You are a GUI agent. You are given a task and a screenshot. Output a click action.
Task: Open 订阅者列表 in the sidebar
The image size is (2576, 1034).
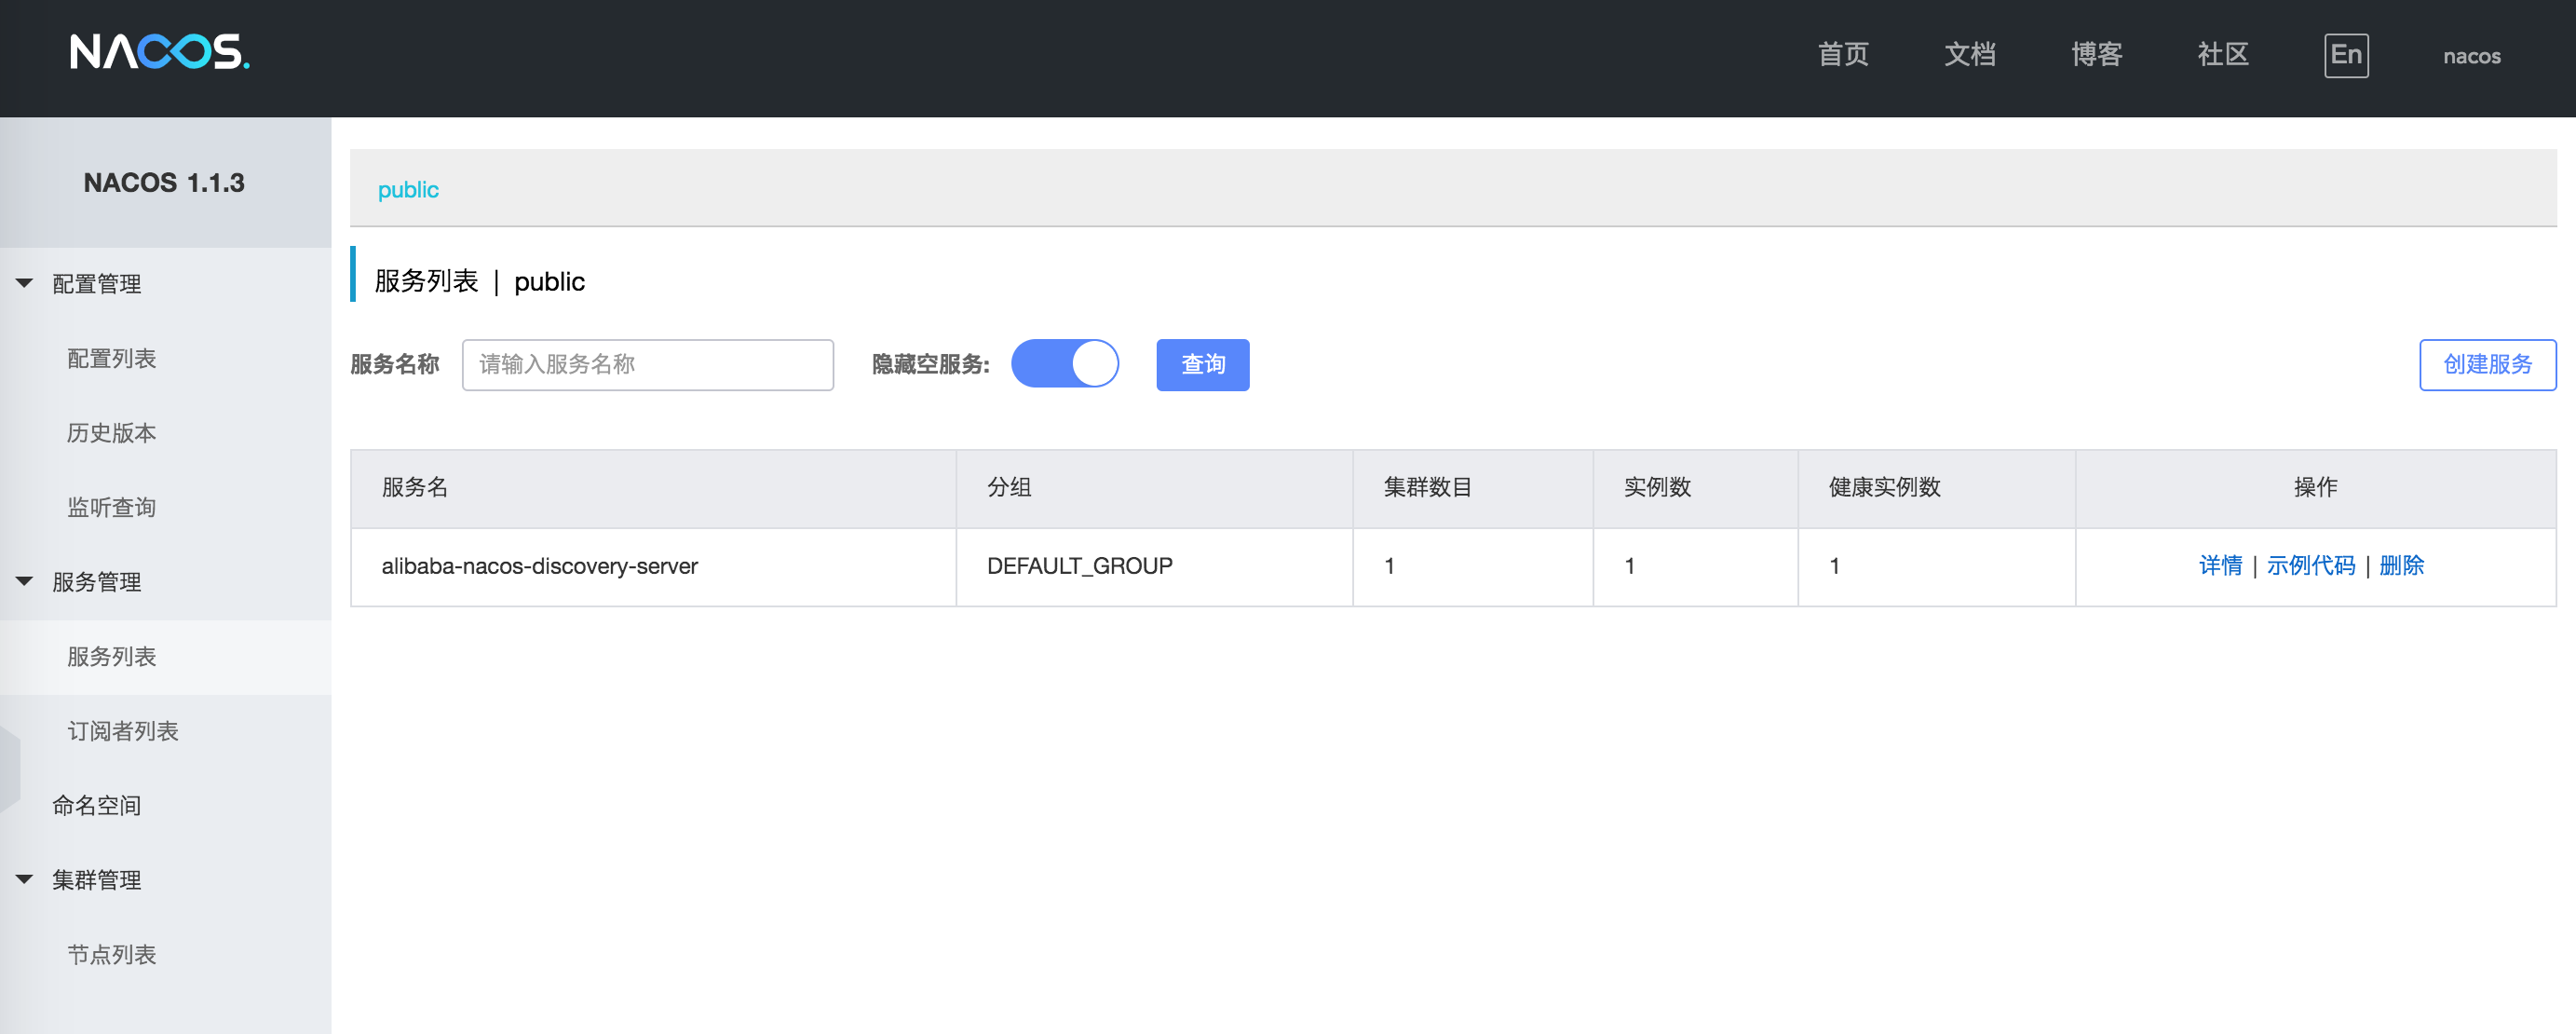pos(123,731)
